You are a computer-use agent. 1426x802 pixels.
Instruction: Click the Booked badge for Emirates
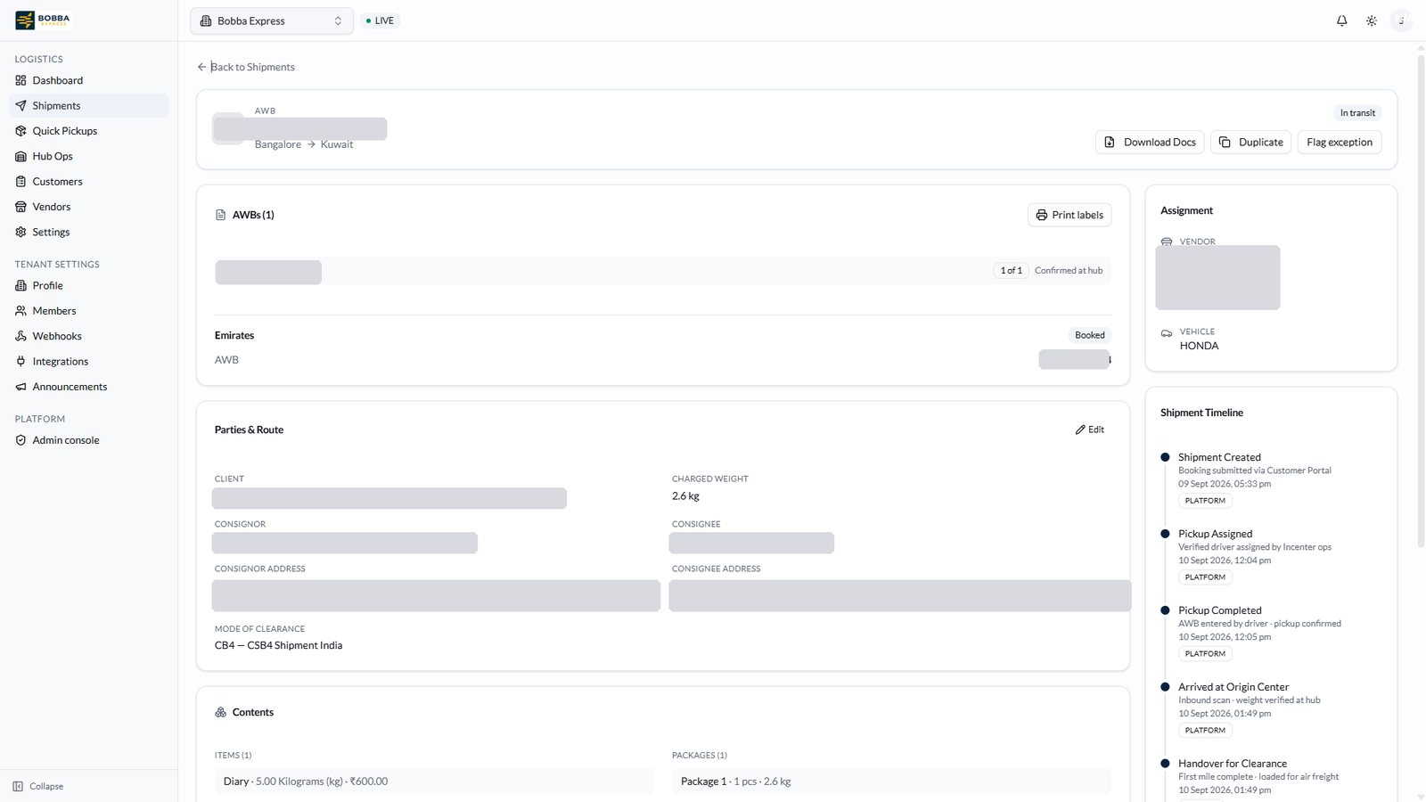pyautogui.click(x=1089, y=335)
